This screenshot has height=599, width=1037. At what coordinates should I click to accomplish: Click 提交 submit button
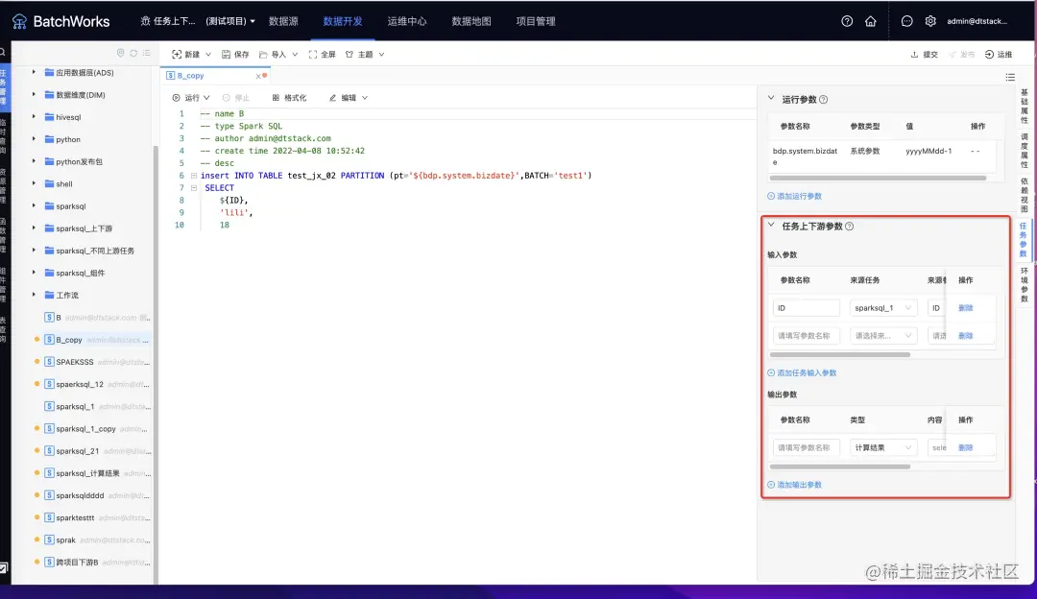pos(925,54)
